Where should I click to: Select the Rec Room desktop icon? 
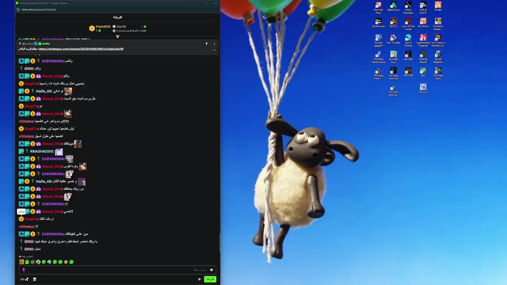coord(423,23)
